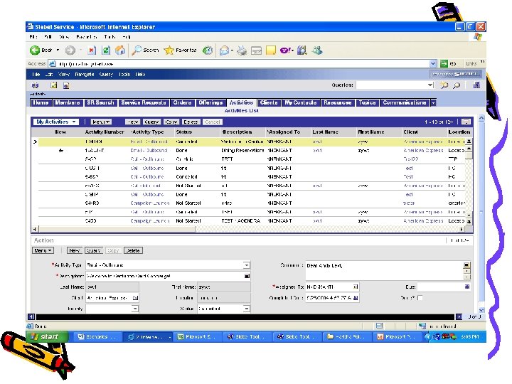512x384 pixels.
Task: Click Copy button in Activities list
Action: tap(171, 122)
